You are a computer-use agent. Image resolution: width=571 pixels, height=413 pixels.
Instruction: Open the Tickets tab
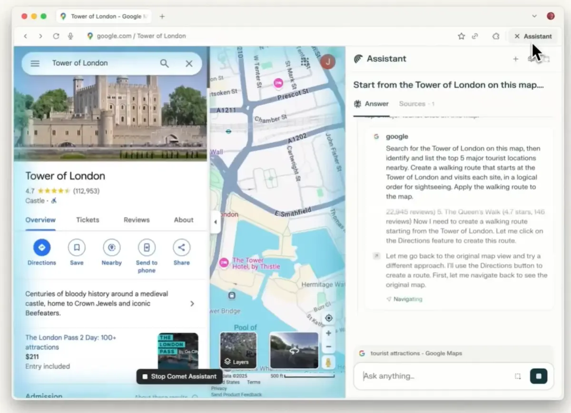(88, 220)
